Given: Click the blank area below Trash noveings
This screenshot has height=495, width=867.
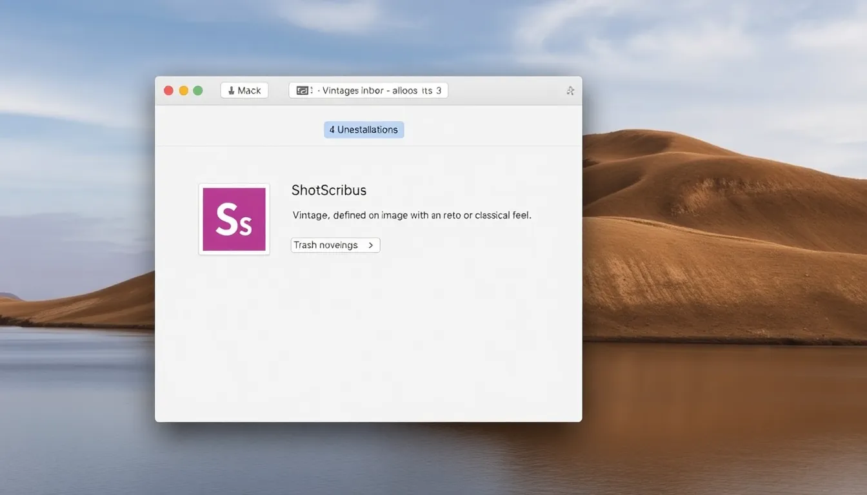Looking at the screenshot, I should tap(368, 335).
